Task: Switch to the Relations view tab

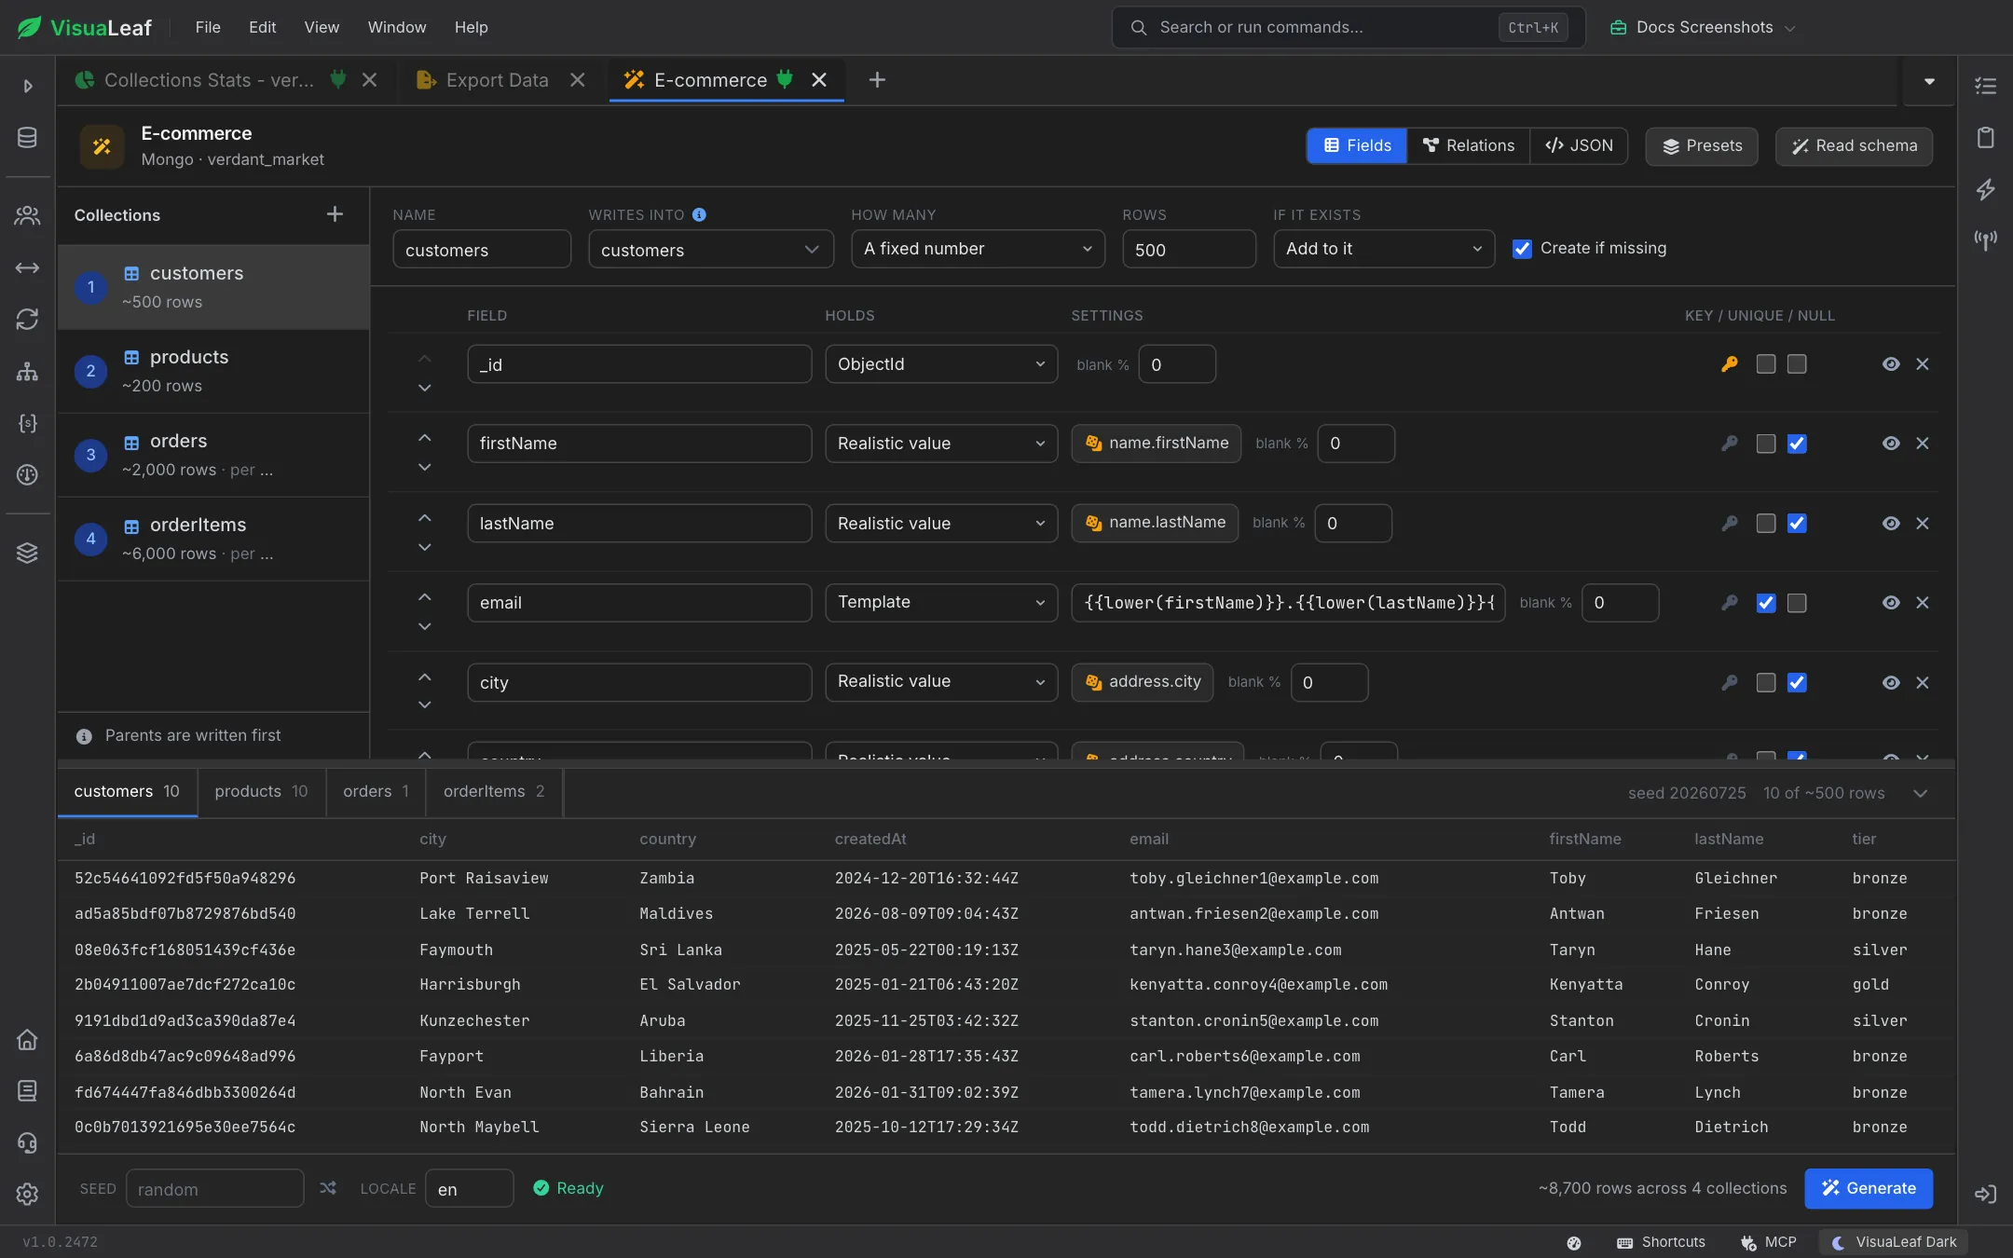Action: tap(1468, 145)
